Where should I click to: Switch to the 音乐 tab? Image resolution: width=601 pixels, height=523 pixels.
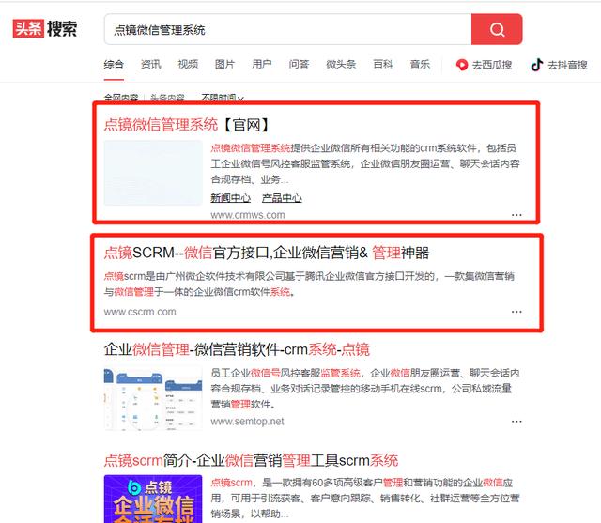pos(420,65)
